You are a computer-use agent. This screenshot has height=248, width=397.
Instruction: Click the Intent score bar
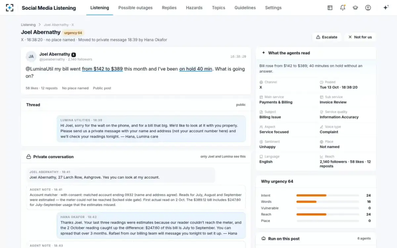[x=328, y=195]
